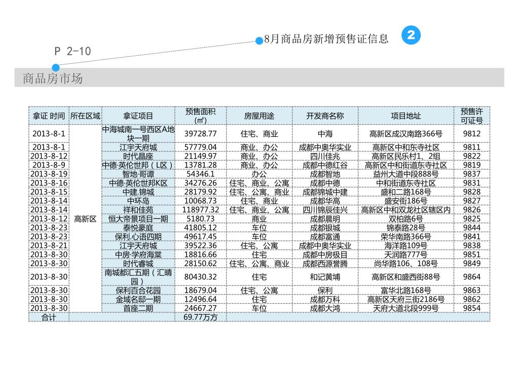The image size is (519, 366).
Task: Select the area value 80430.32
Action: pyautogui.click(x=200, y=277)
